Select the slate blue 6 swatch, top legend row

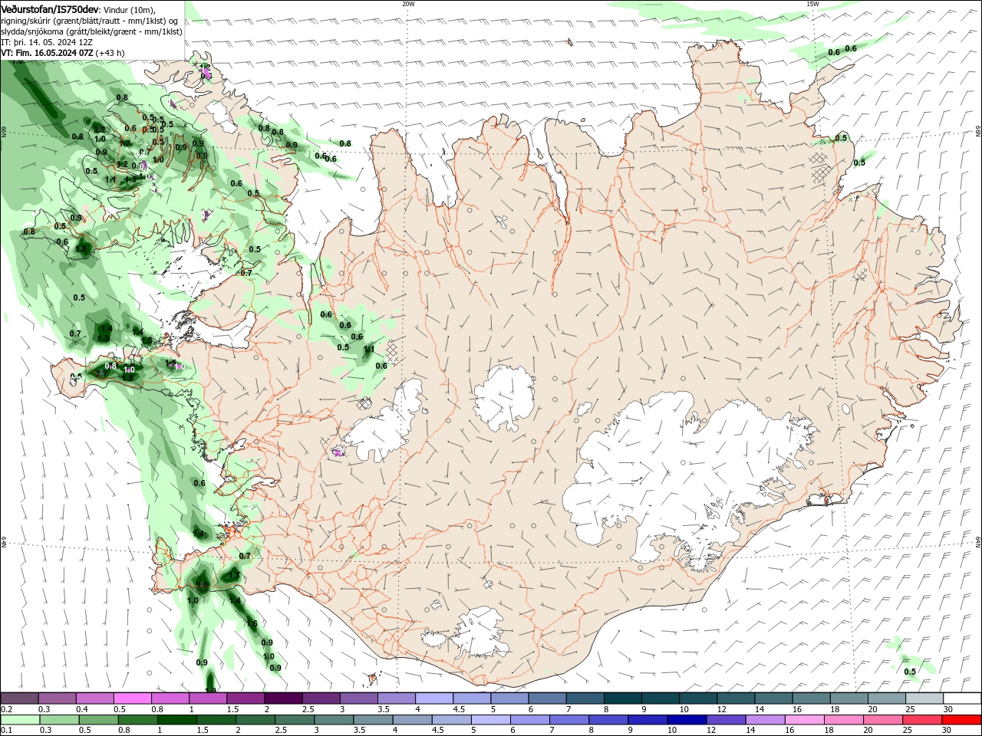548,698
